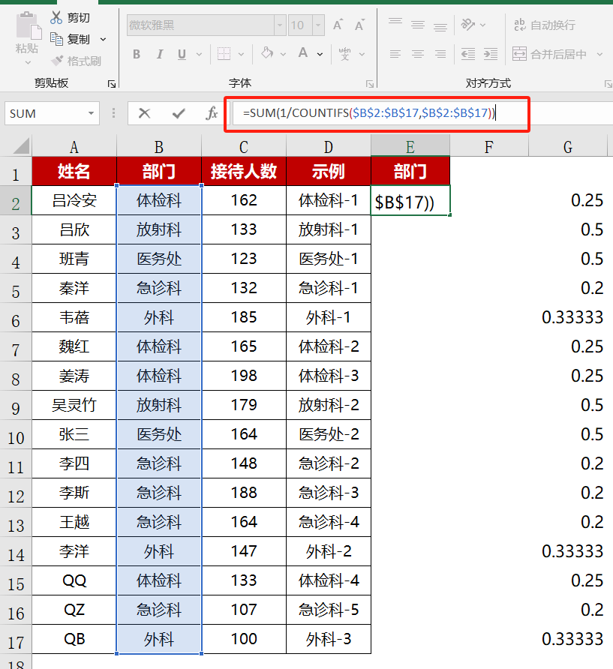Screen dimensions: 613x669
Task: Click the cell with value 107
Action: [244, 610]
